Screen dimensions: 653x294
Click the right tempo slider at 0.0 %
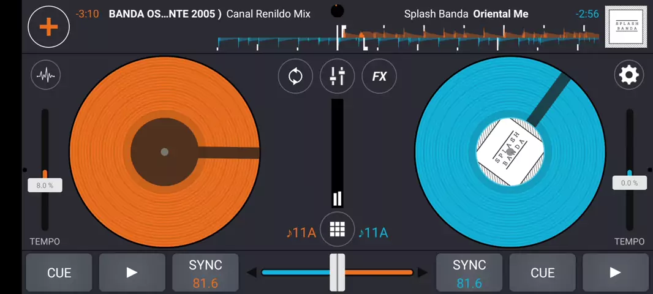pos(629,183)
